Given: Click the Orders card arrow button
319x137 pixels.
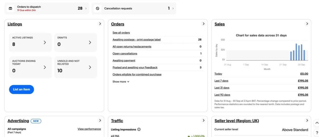Looking at the screenshot, I should coord(203,24).
